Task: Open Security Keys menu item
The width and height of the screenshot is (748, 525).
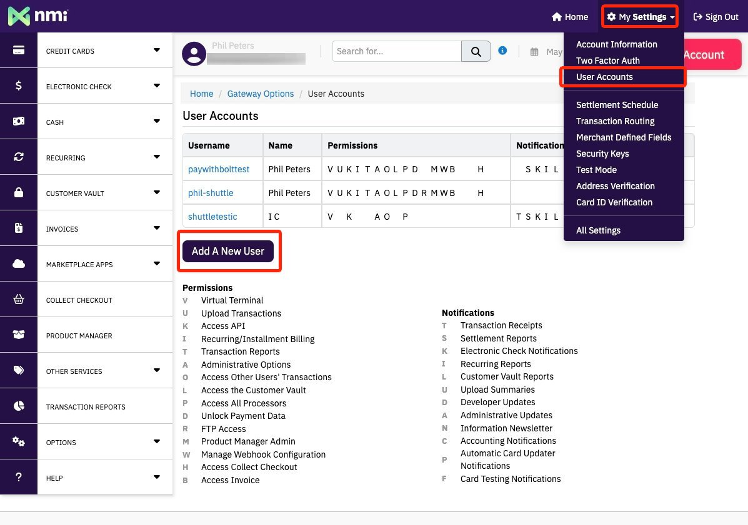Action: coord(602,154)
